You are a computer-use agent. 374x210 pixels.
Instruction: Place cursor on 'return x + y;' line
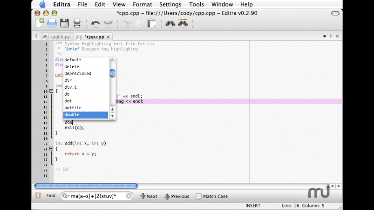coord(80,154)
